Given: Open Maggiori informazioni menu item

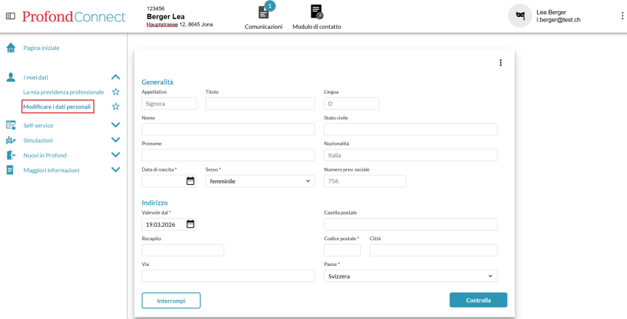Looking at the screenshot, I should (x=51, y=170).
